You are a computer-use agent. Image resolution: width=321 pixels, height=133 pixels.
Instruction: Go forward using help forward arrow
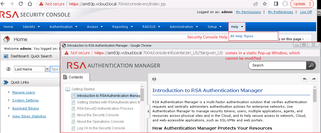click(x=314, y=79)
